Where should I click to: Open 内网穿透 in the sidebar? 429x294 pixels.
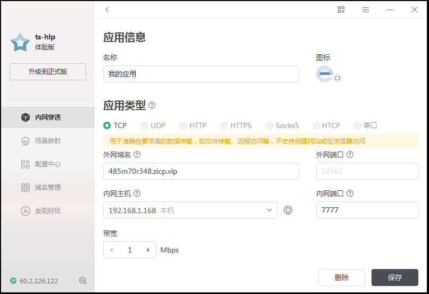click(x=48, y=117)
